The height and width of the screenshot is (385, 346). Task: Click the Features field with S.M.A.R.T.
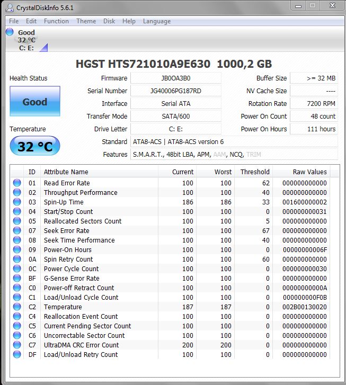click(234, 155)
